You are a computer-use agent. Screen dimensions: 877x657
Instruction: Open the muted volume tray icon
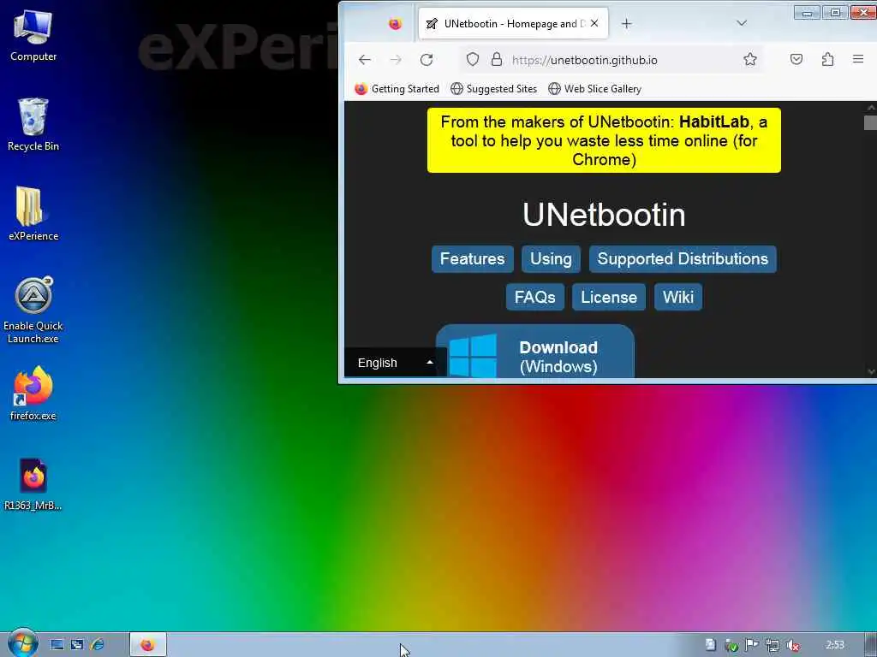(x=792, y=645)
